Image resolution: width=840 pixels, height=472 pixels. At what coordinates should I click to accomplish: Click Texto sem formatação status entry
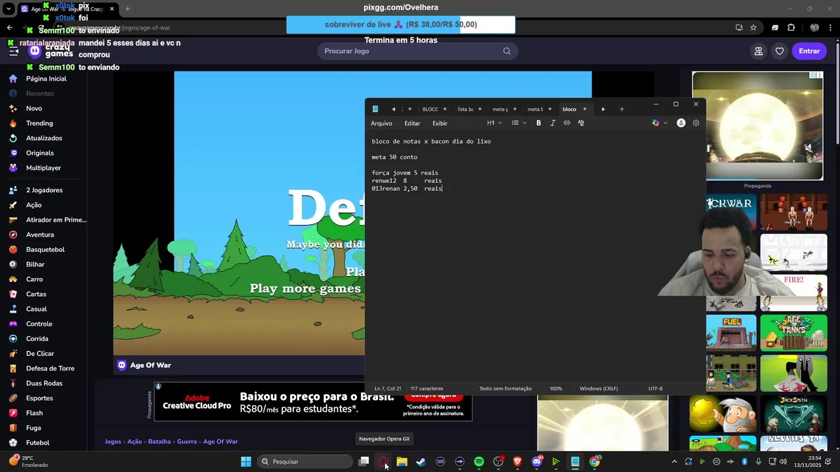pos(505,389)
